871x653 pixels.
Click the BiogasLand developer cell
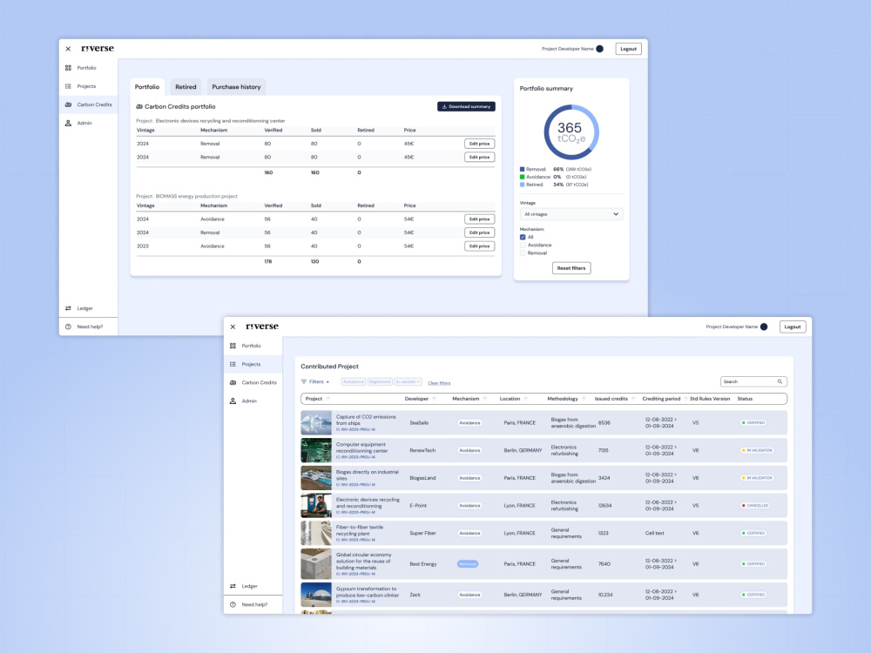(x=422, y=478)
